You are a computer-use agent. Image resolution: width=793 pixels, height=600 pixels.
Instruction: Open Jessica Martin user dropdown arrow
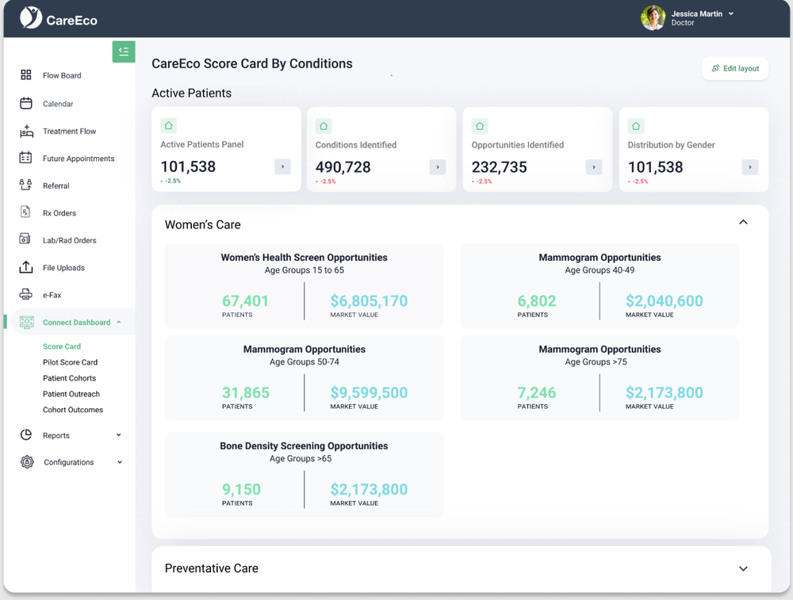731,13
